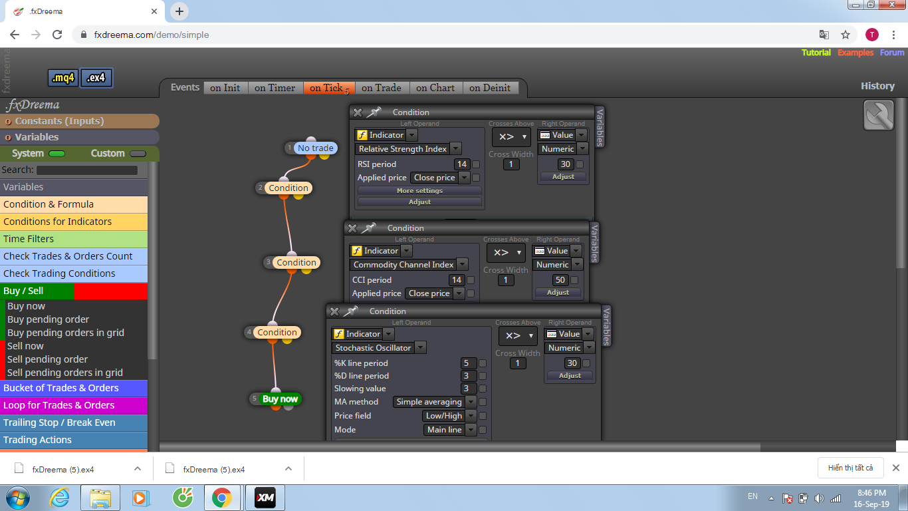Viewport: 908px width, 511px height.
Task: Reload the fxdreema page
Action: point(57,35)
